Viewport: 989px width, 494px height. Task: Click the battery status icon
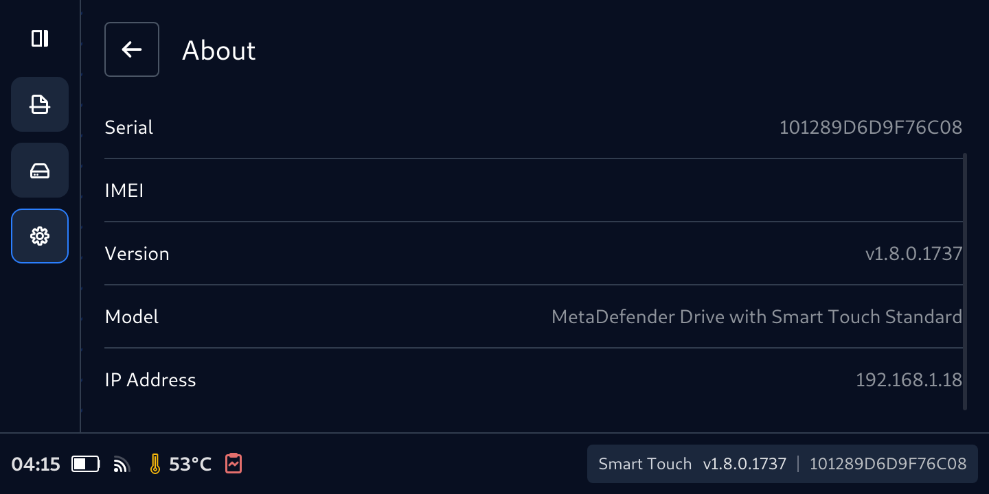coord(86,464)
